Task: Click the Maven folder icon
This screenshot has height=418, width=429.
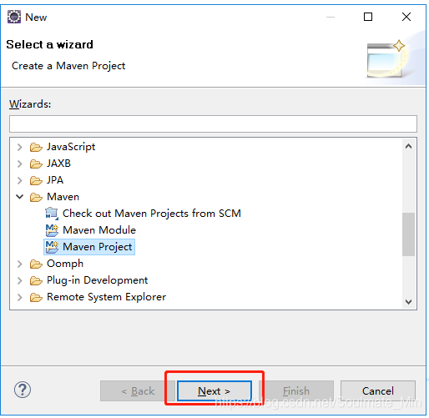Action: pyautogui.click(x=36, y=197)
